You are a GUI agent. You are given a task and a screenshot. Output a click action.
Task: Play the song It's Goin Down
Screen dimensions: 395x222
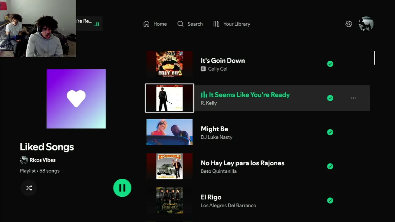[223, 60]
